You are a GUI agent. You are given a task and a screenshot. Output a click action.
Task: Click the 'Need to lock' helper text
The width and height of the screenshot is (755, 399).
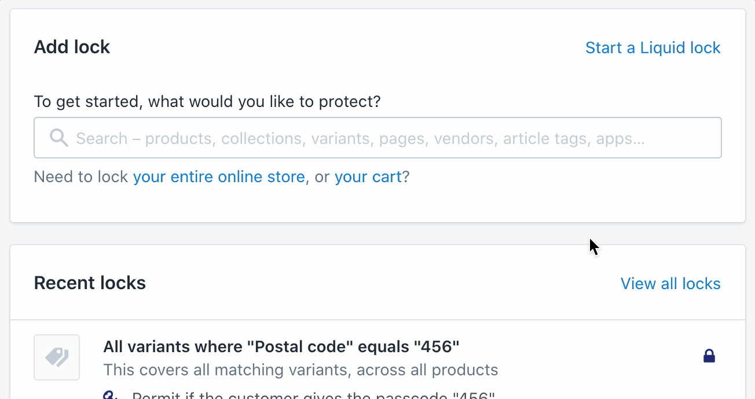(80, 176)
